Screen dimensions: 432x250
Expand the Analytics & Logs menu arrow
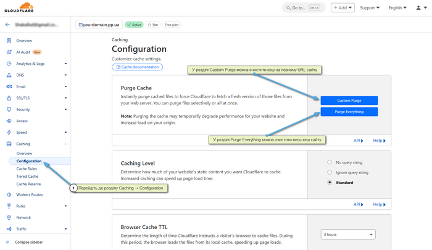pyautogui.click(x=65, y=64)
